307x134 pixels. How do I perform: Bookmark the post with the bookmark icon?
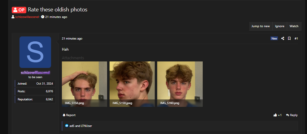click(289, 39)
